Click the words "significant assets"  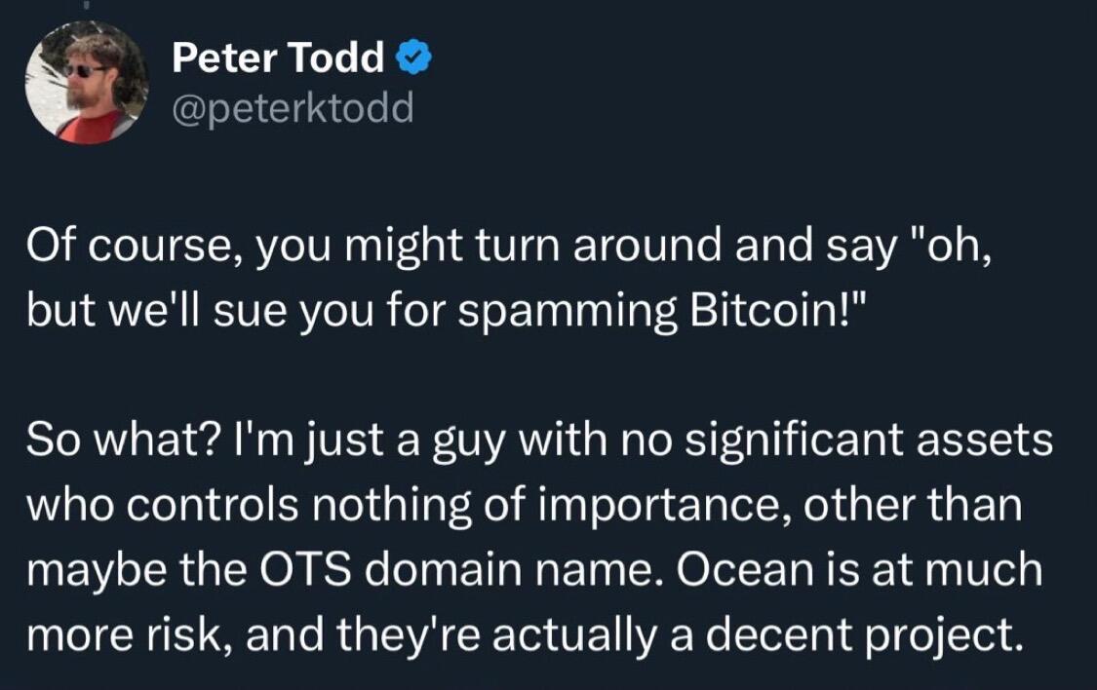click(x=869, y=441)
